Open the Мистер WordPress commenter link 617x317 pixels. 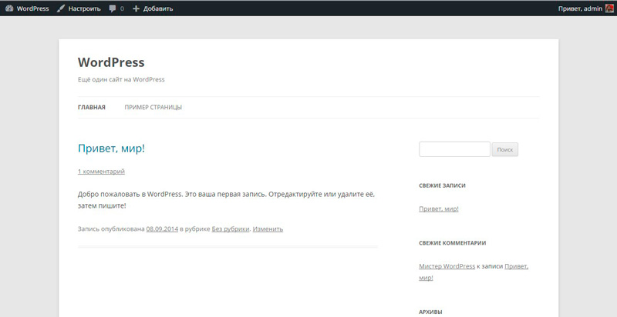point(447,266)
